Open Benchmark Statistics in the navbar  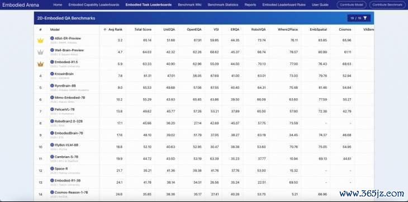(223, 4)
